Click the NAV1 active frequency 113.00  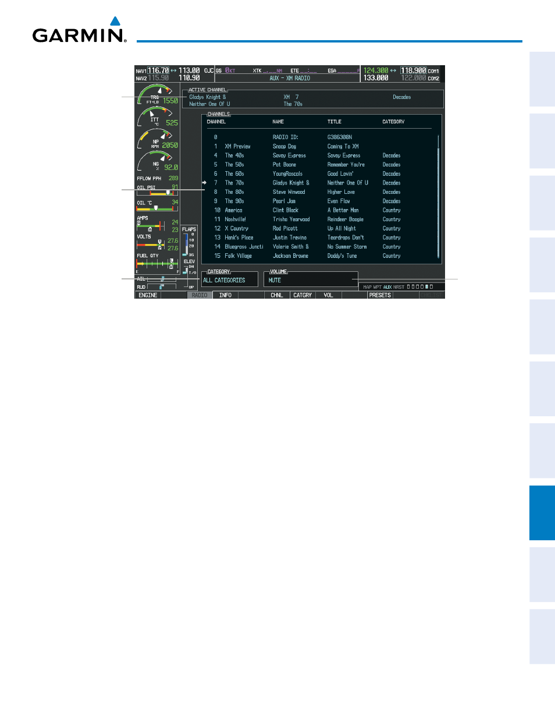click(189, 70)
